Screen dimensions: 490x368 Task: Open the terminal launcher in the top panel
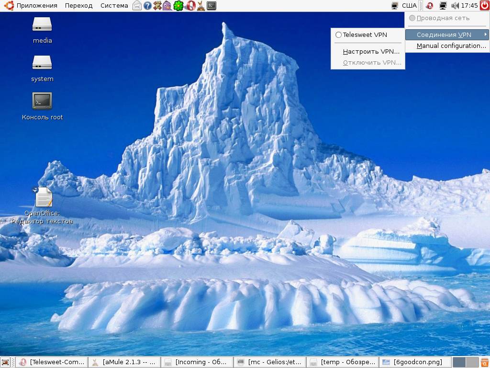coord(211,6)
